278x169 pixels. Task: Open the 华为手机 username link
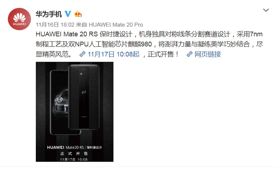[x=49, y=14]
